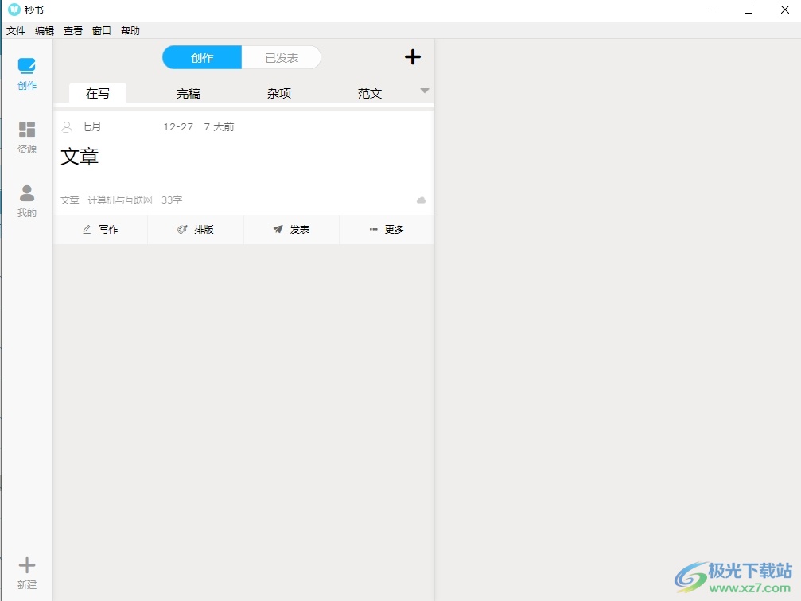The width and height of the screenshot is (801, 601).
Task: Open the 文件 menu
Action: [16, 31]
